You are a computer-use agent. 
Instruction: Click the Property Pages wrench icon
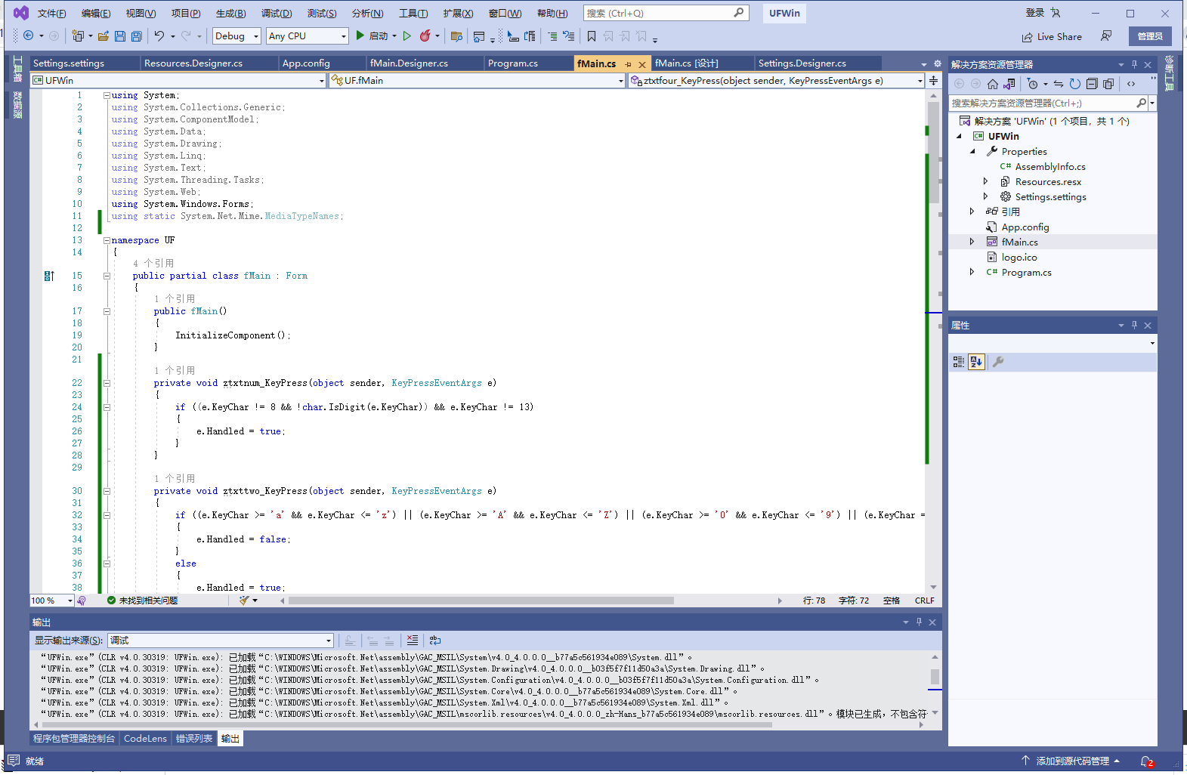coord(997,362)
